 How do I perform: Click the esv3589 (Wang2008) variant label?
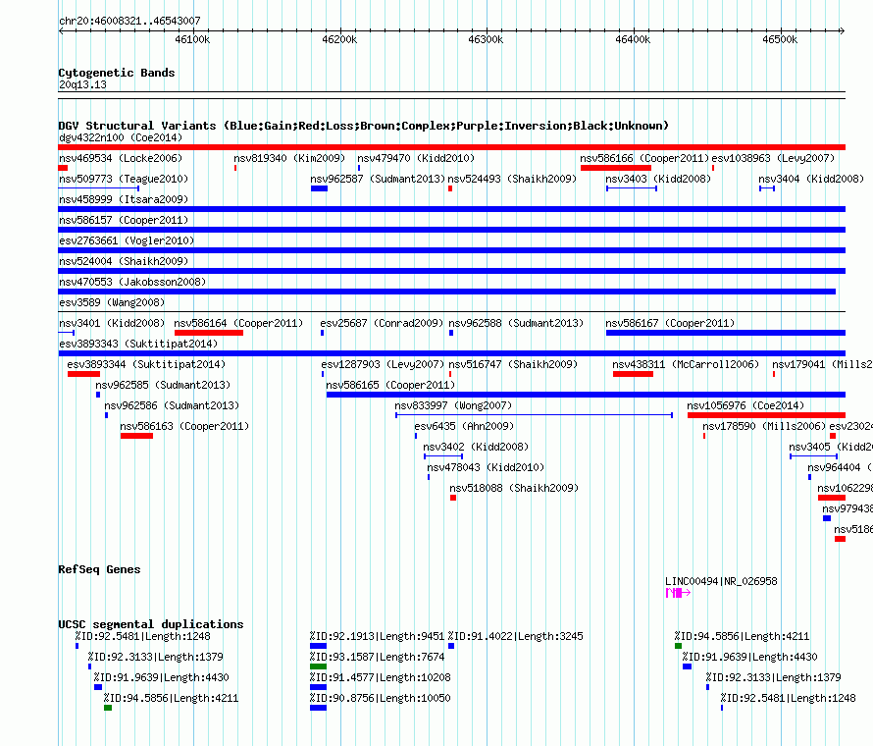pos(112,302)
